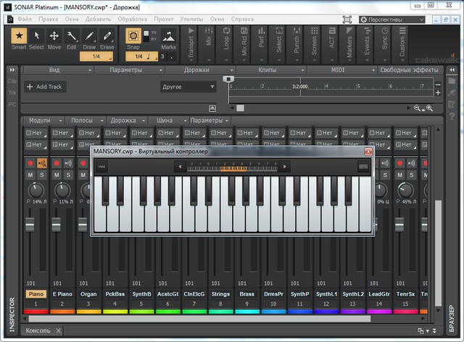Click the Marks tool icon
464x342 pixels.
(167, 37)
